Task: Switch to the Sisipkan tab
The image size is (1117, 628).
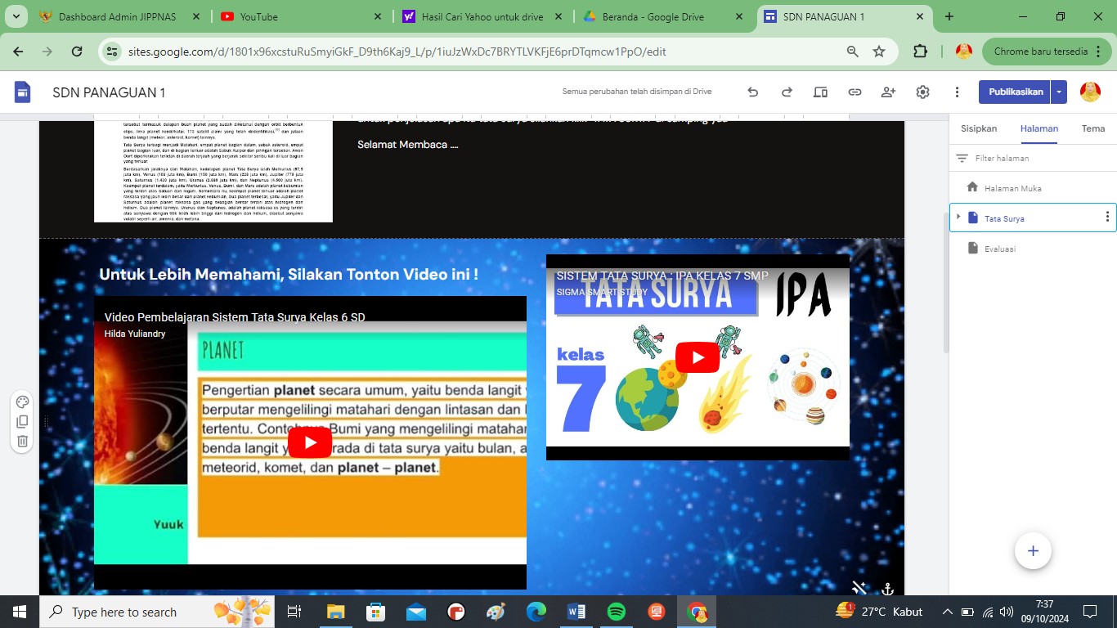Action: coord(979,128)
